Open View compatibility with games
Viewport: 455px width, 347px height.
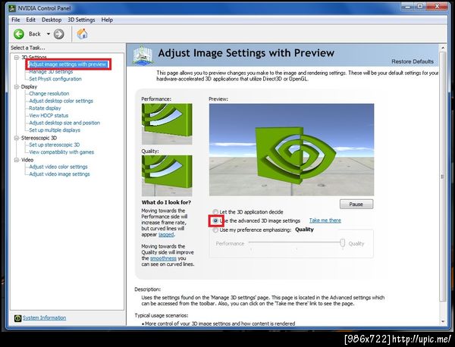point(61,152)
